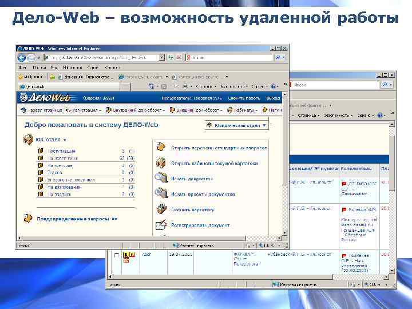Click the cabinet icon next to Юр. отдел
This screenshot has width=412, height=309.
tap(28, 139)
